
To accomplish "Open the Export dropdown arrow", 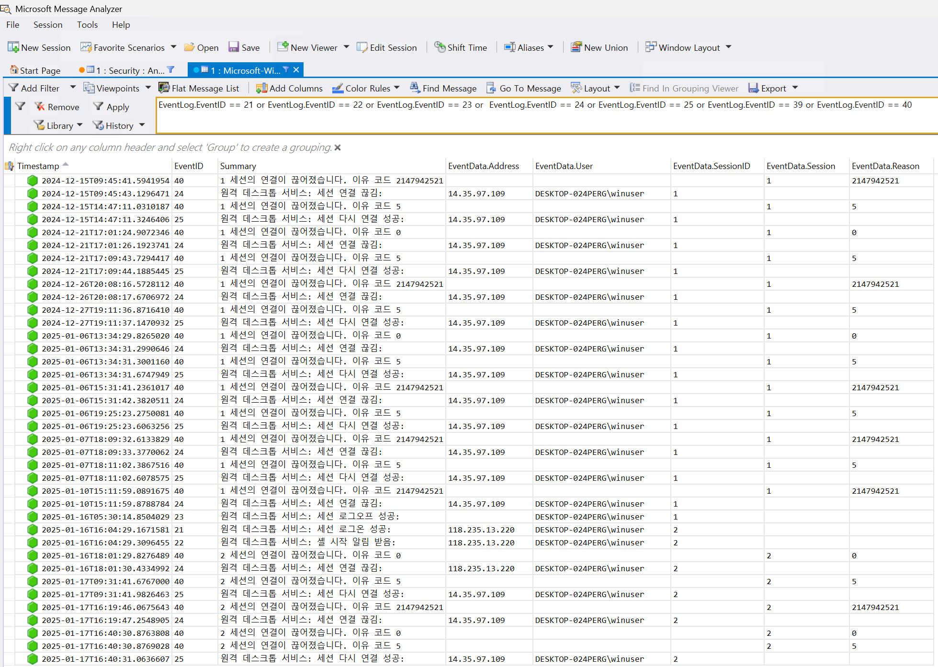I will 795,88.
